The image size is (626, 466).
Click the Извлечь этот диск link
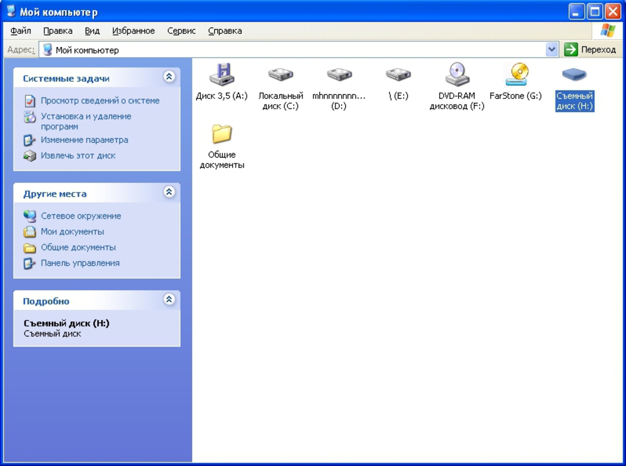point(78,156)
